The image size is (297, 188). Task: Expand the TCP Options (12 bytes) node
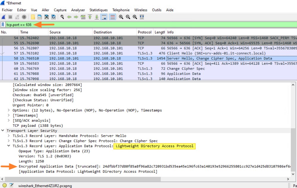pyautogui.click(x=9, y=110)
